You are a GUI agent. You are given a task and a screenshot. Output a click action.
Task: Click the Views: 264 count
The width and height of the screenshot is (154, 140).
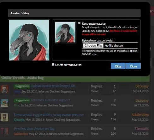(113, 134)
